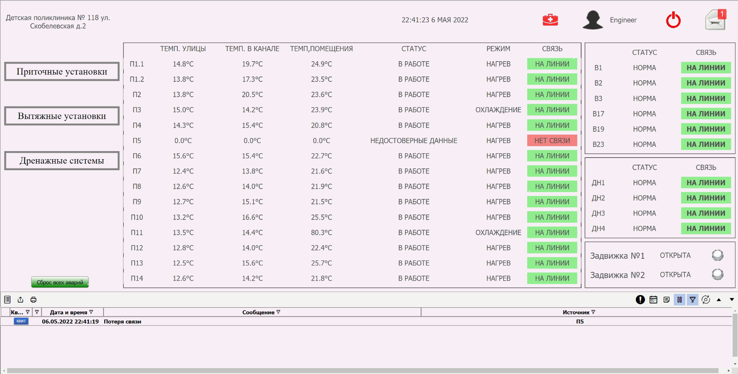Click the horizontal scrollbar at the bottom

tap(363, 371)
